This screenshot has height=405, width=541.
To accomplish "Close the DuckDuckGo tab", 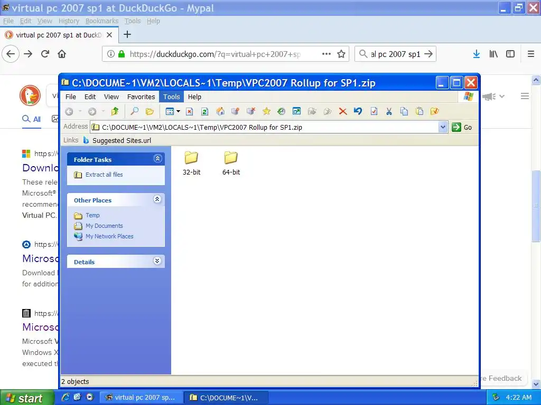I will [109, 35].
